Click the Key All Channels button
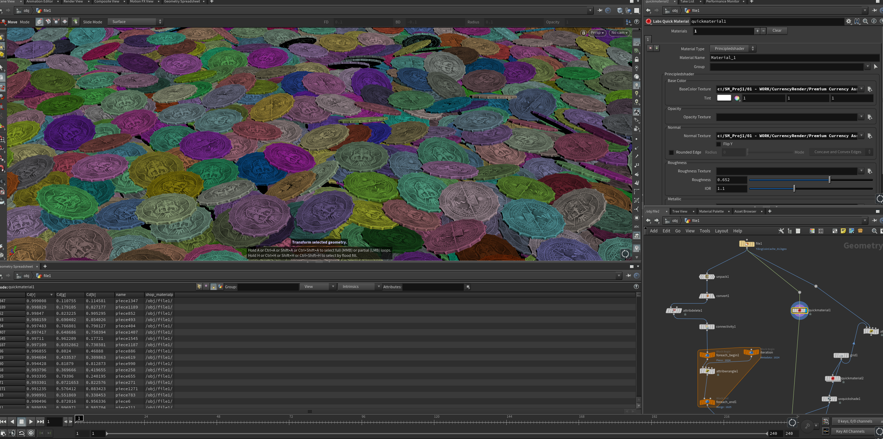Screen dimensions: 883x439 pyautogui.click(x=850, y=432)
